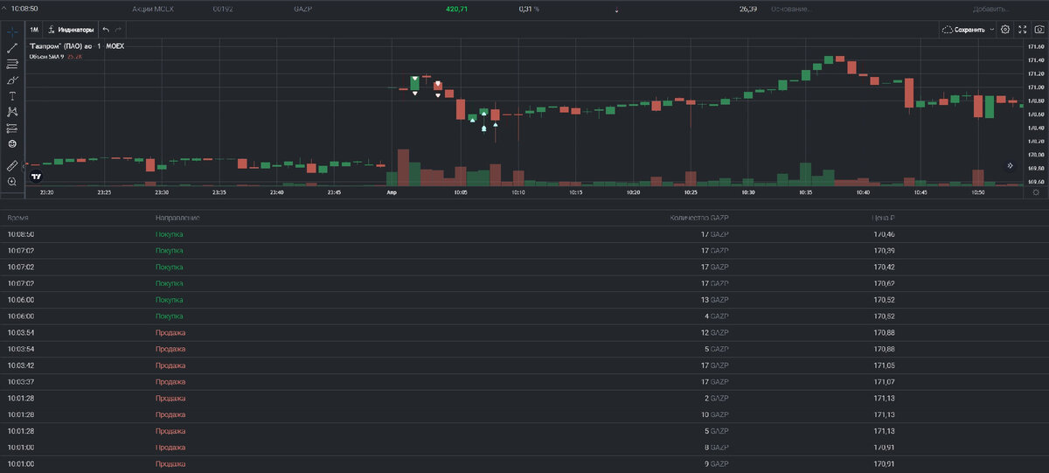
Task: Click the 420,71 price value in top bar
Action: coord(457,8)
